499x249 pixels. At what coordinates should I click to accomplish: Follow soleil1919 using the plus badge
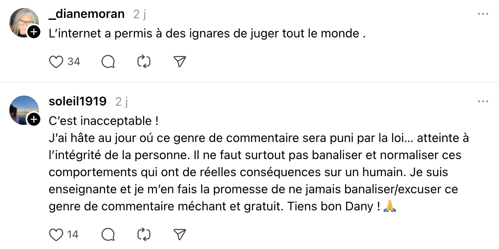point(34,119)
